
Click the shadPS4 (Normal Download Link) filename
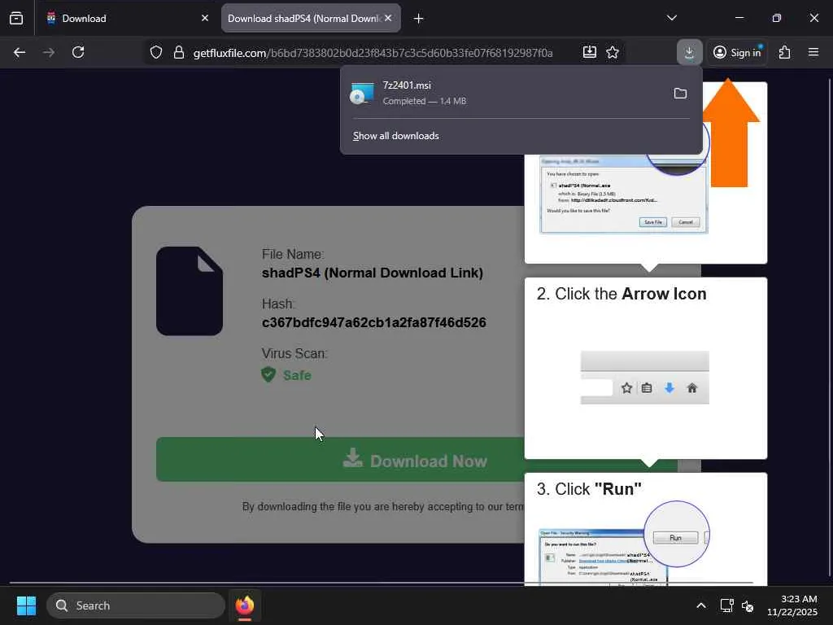[x=373, y=273]
